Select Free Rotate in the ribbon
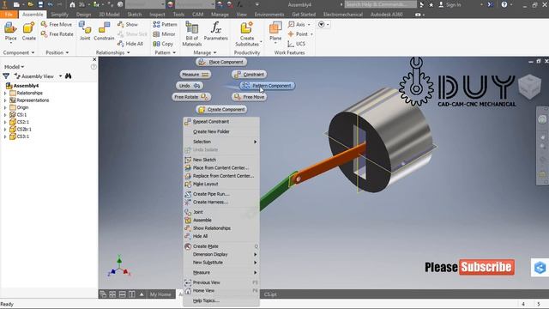Screen dimensions: 549x309 click(x=57, y=34)
